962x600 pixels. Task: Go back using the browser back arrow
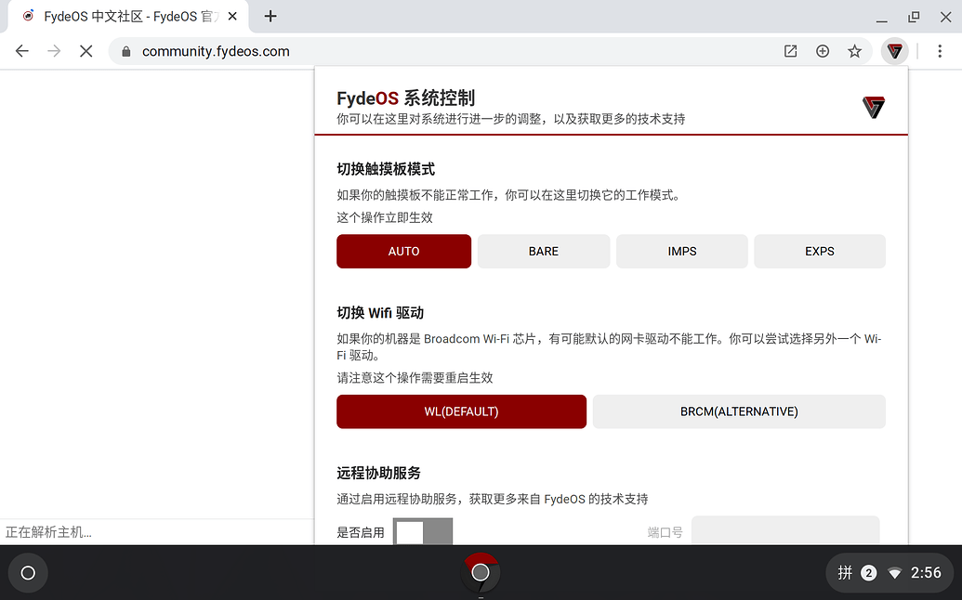21,51
